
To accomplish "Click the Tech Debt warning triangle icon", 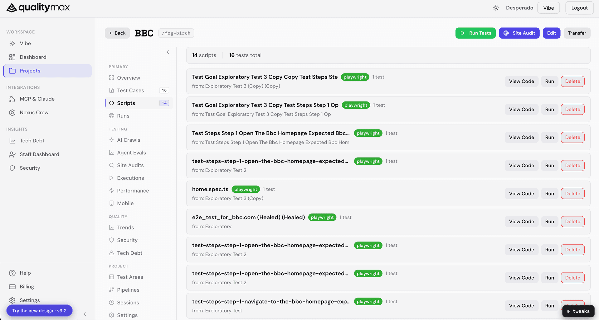I will 111,253.
